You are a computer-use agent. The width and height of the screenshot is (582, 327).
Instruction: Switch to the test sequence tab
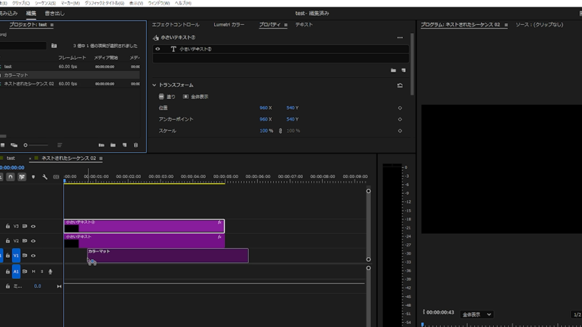coord(11,158)
